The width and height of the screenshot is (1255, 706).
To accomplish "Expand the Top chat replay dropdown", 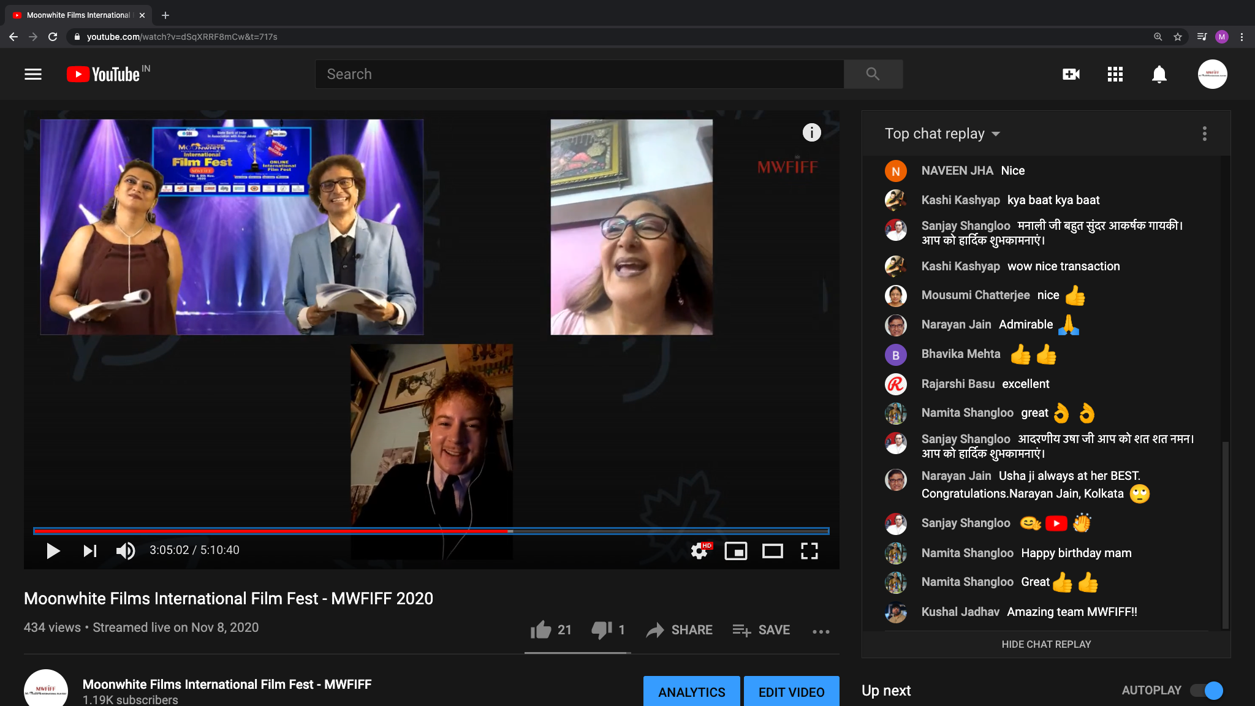I will 942,134.
